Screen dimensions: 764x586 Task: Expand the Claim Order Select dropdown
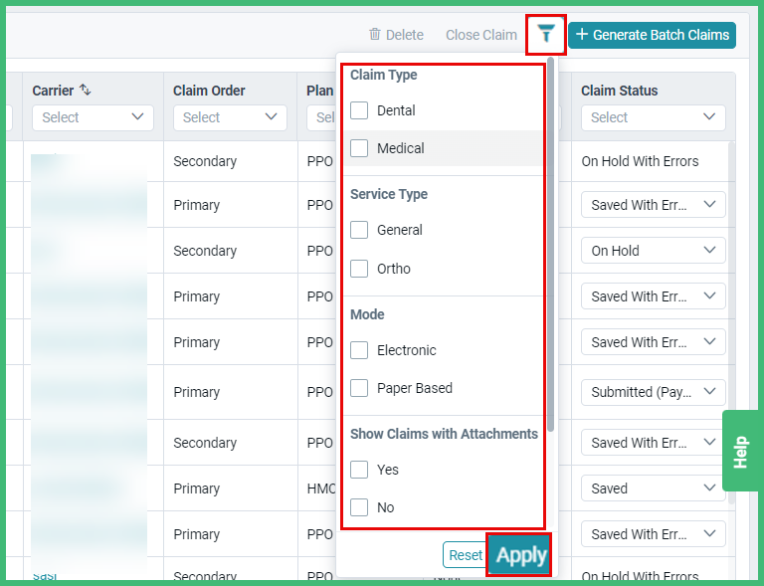point(230,117)
